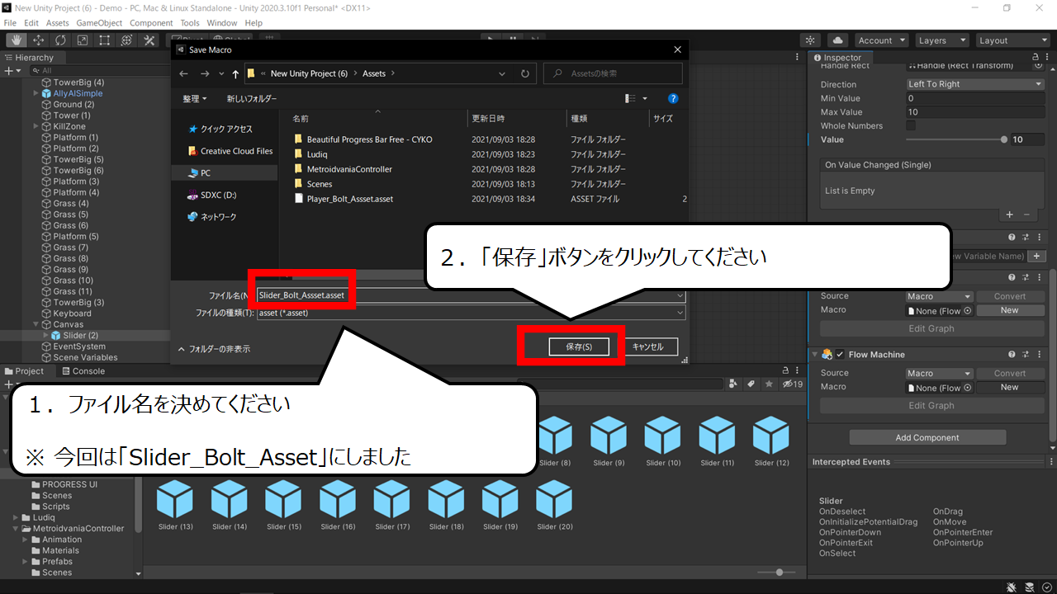1057x594 pixels.
Task: Hide folders with フォルダーの非表示
Action: (214, 349)
